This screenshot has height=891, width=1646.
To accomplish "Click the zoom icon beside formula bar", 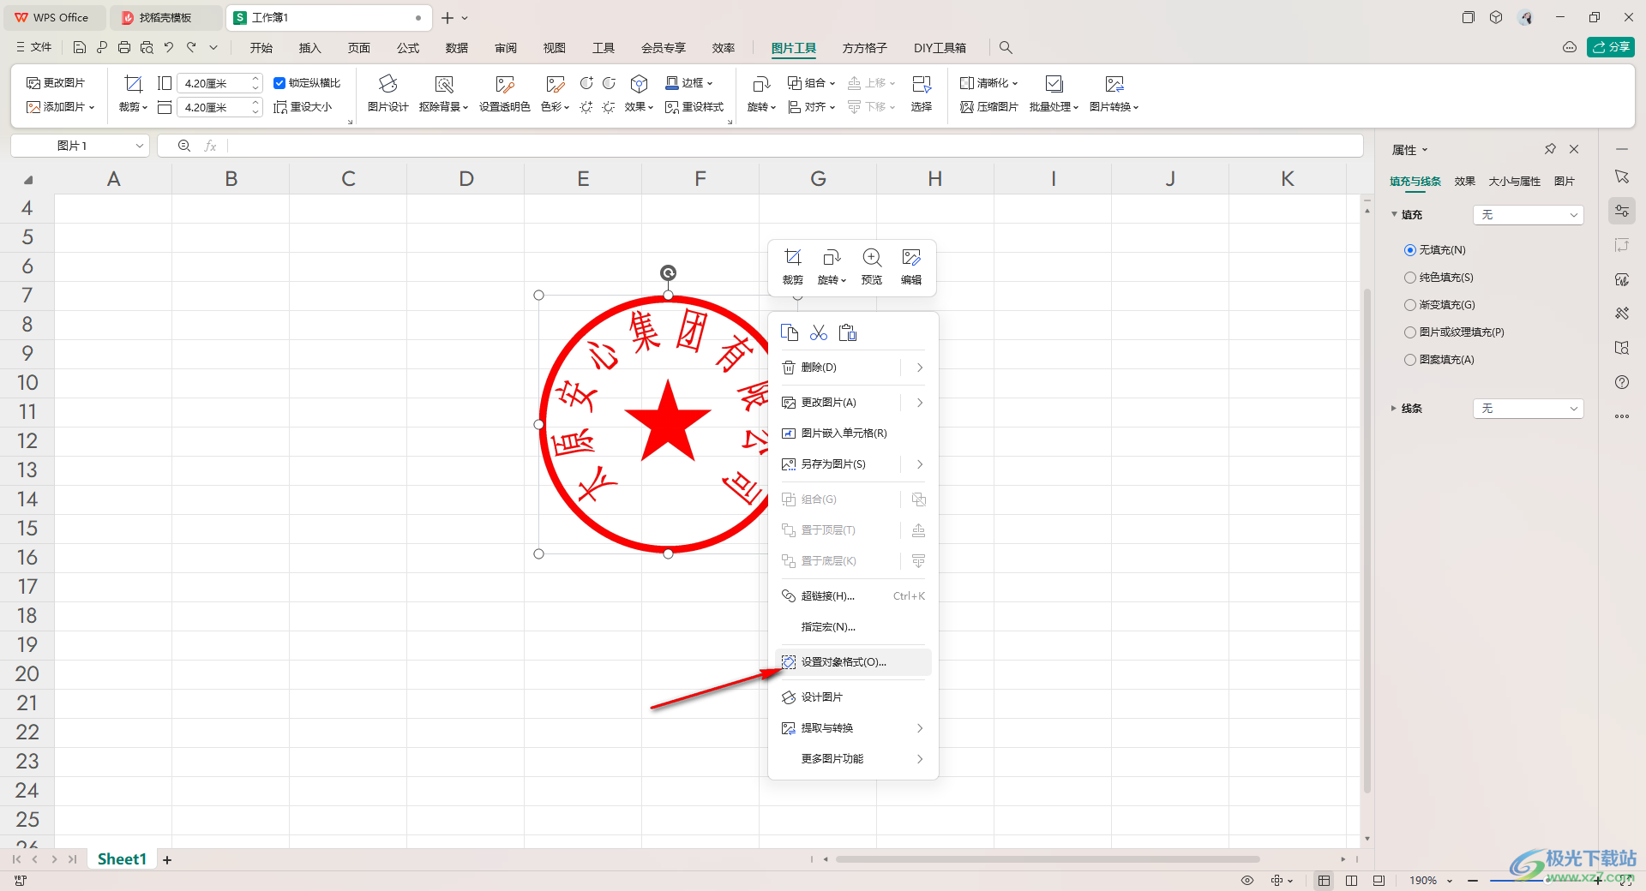I will 184,146.
